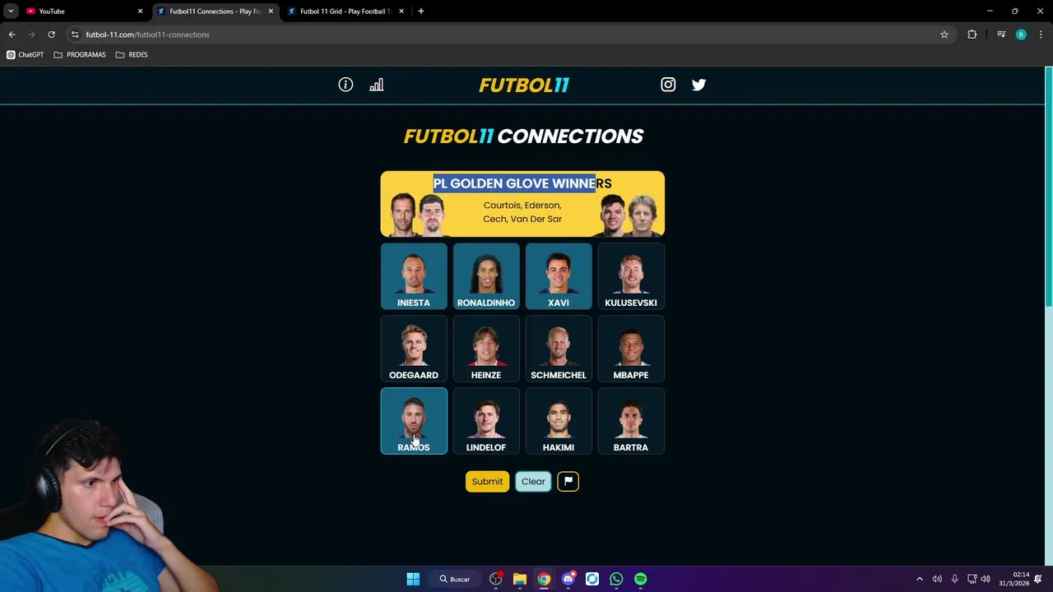Click the flag give-up button
1053x592 pixels.
[568, 481]
